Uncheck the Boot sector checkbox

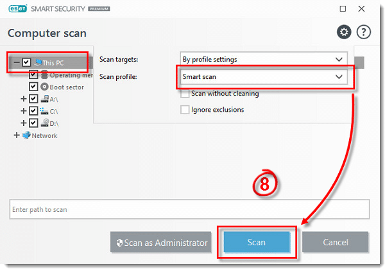pyautogui.click(x=33, y=87)
